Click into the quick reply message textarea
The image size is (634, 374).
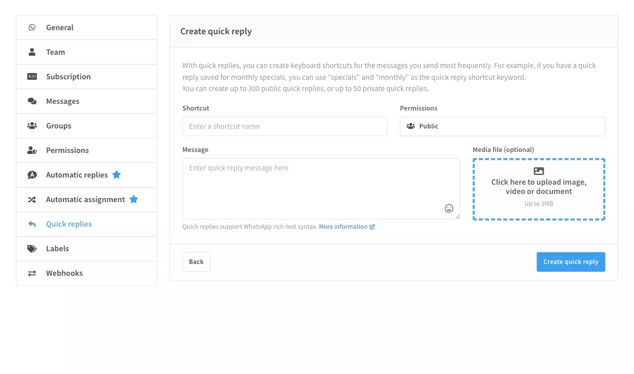[x=321, y=189]
